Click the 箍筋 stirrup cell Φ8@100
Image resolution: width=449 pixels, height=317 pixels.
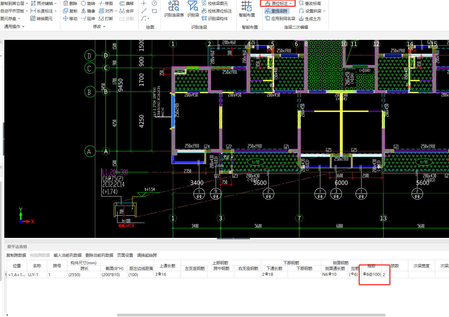(371, 274)
